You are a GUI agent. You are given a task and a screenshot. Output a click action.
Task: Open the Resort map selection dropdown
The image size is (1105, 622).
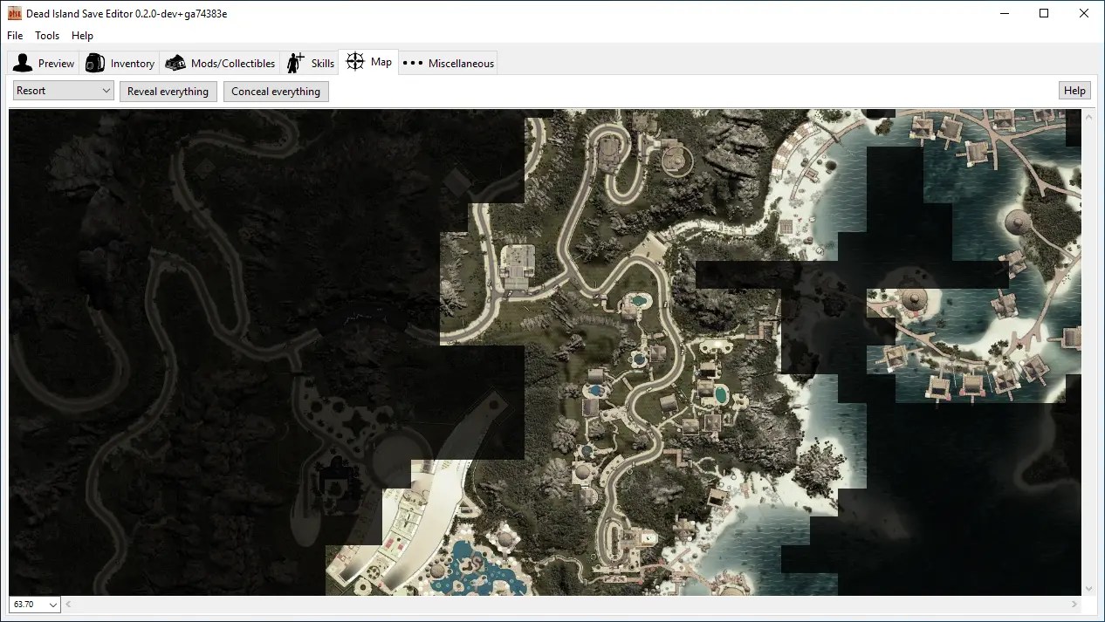[64, 91]
